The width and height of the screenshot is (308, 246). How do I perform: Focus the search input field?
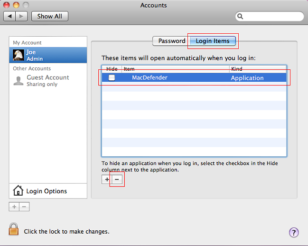point(273,16)
